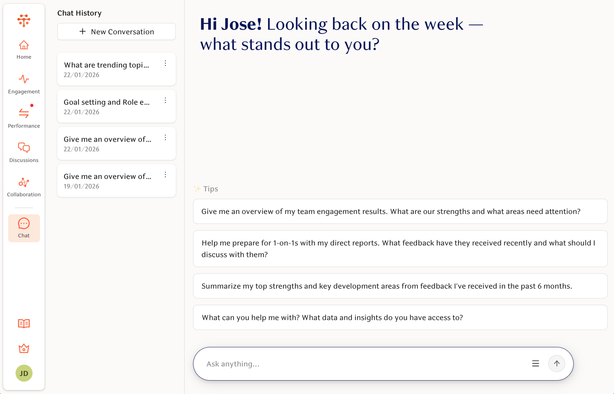Image resolution: width=614 pixels, height=394 pixels.
Task: Click the team engagement results tip card
Action: pyautogui.click(x=400, y=211)
